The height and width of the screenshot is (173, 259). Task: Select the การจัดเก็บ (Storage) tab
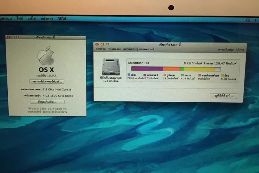130,49
